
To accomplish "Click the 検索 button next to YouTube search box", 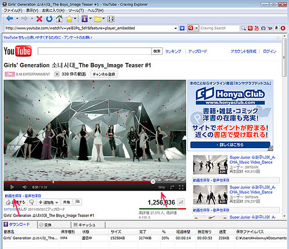I will tap(157, 51).
